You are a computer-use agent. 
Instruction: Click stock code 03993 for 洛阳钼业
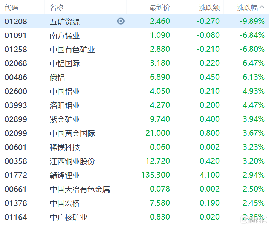pos(16,105)
